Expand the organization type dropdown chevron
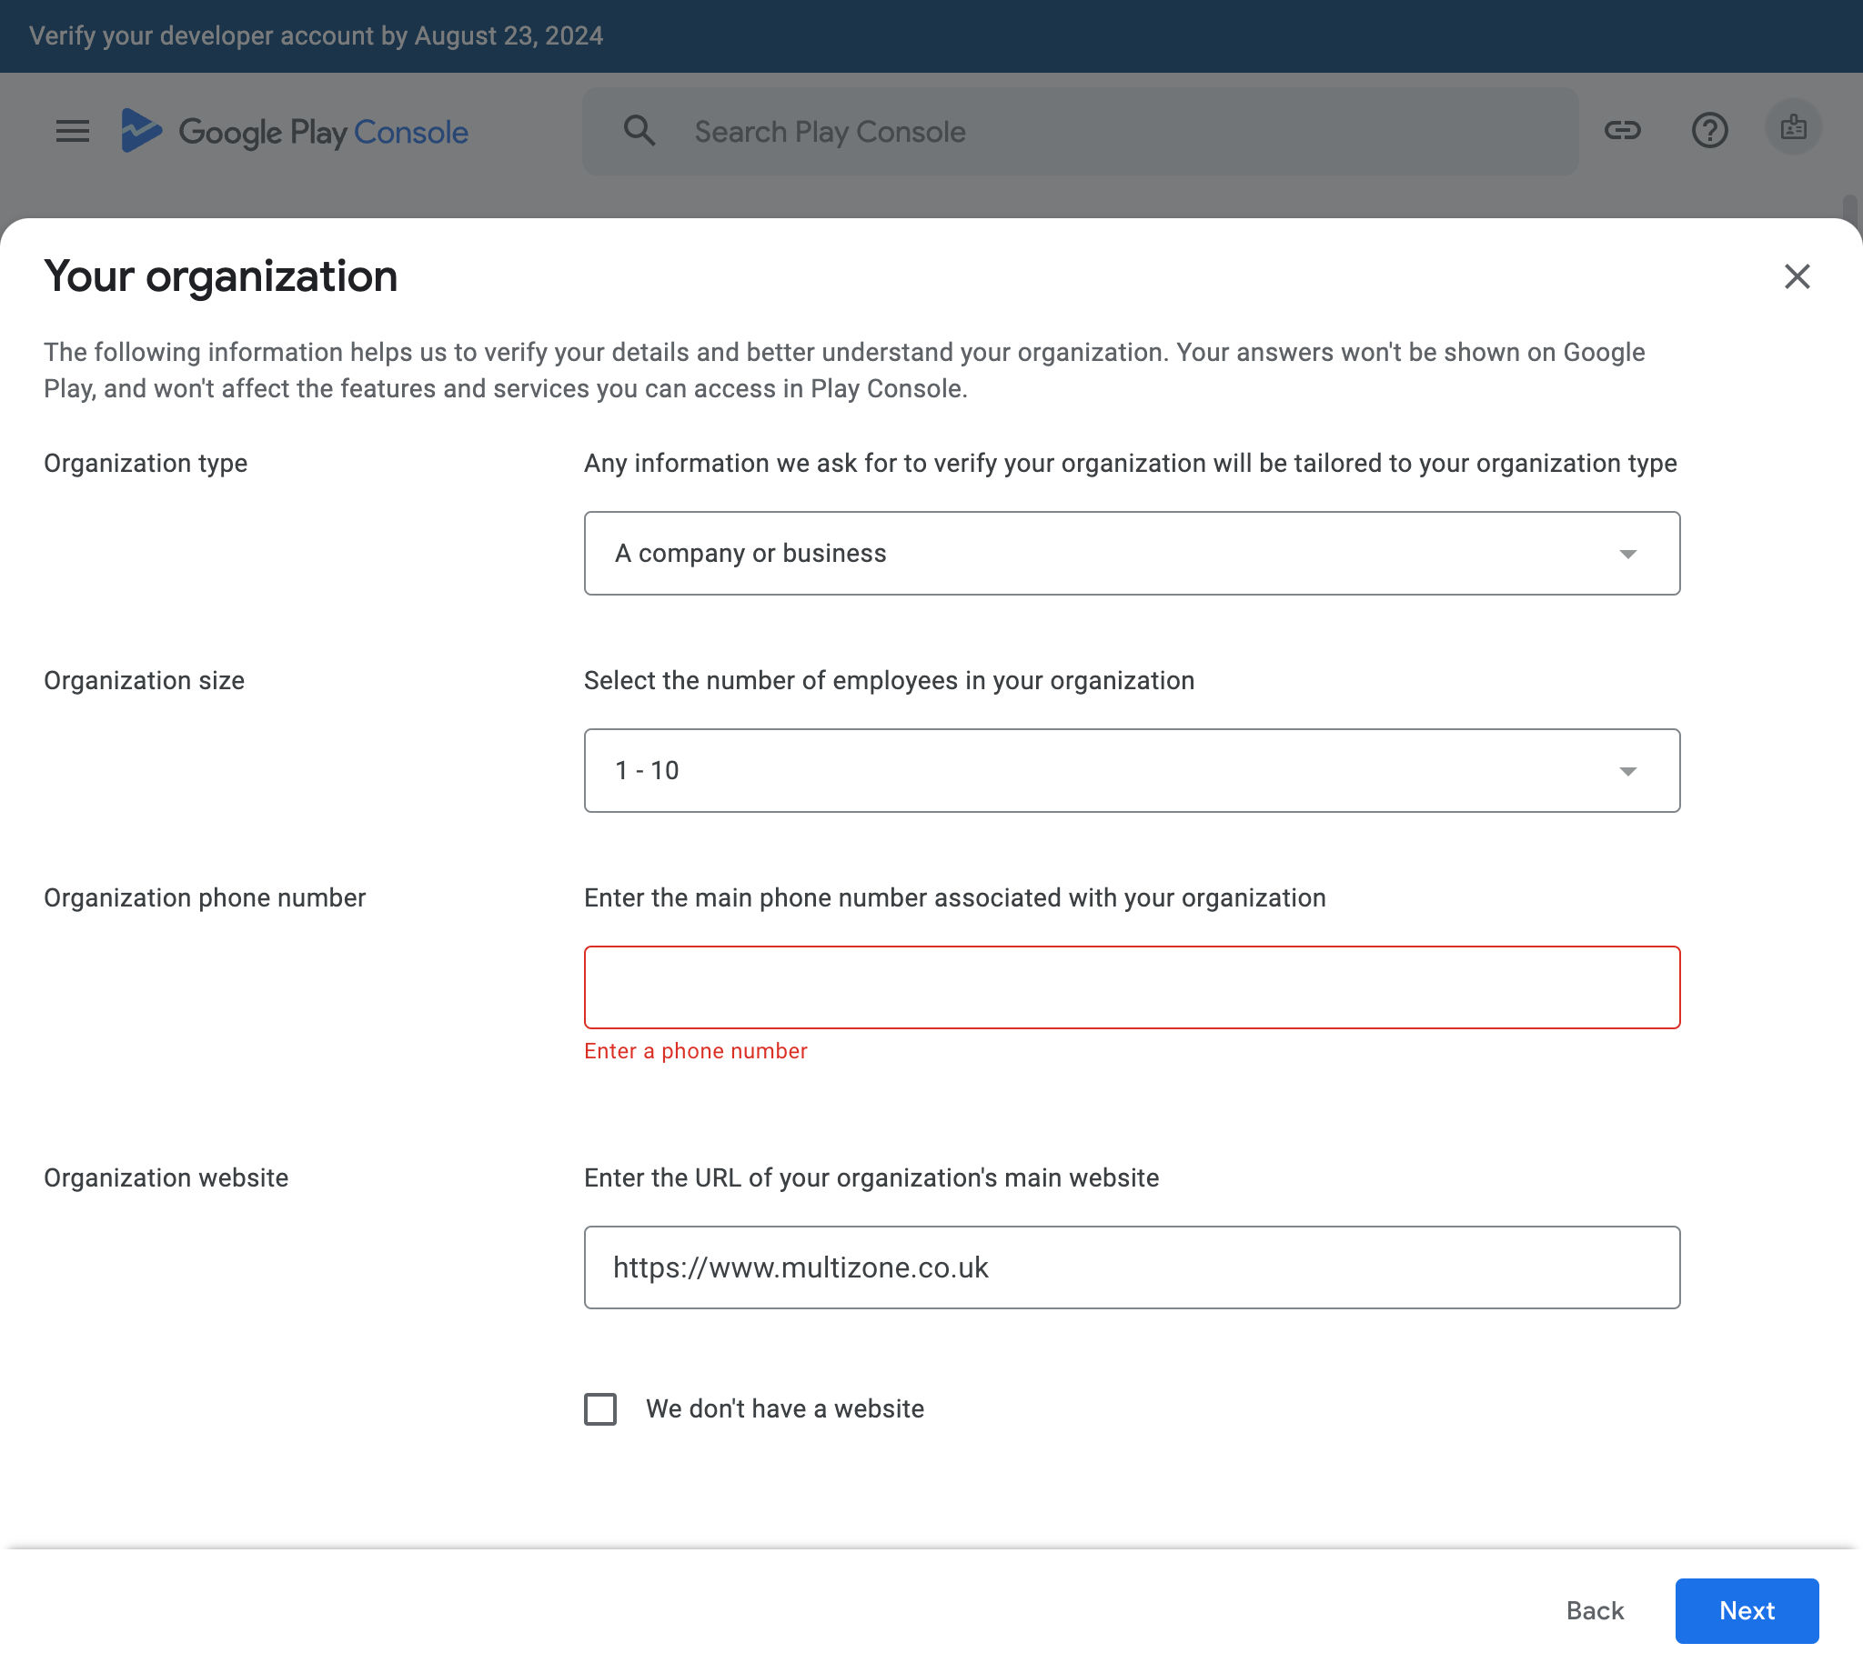Image resolution: width=1863 pixels, height=1673 pixels. pos(1627,554)
